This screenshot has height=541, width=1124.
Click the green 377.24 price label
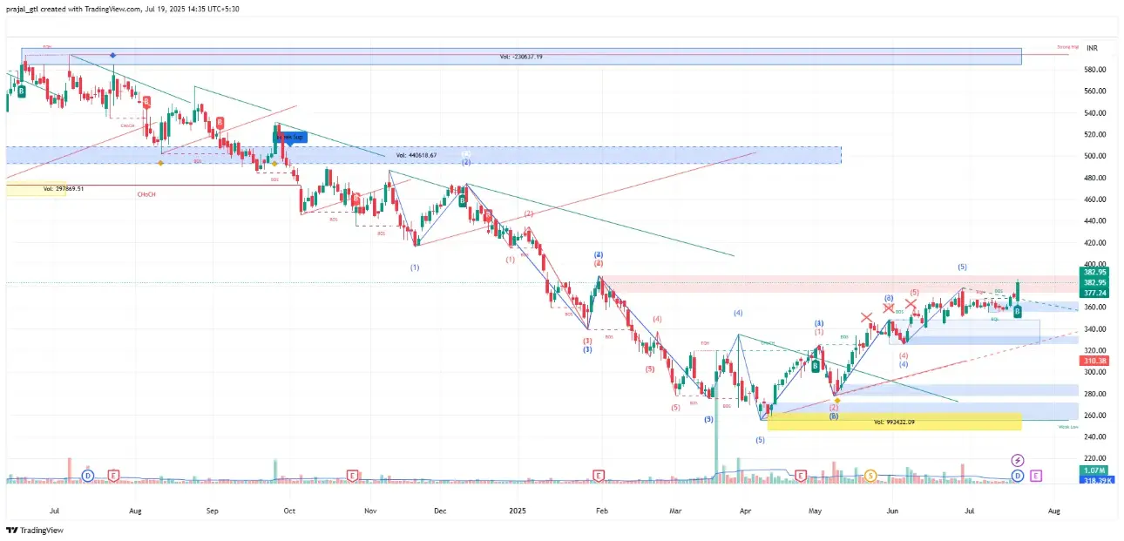[1094, 294]
